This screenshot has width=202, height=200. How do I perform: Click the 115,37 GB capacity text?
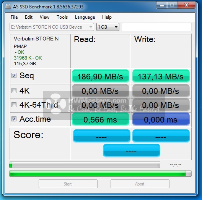pos(25,64)
